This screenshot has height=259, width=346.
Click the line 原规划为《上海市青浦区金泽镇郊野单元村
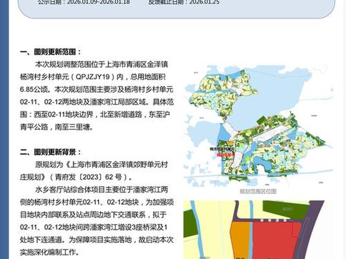(102, 164)
